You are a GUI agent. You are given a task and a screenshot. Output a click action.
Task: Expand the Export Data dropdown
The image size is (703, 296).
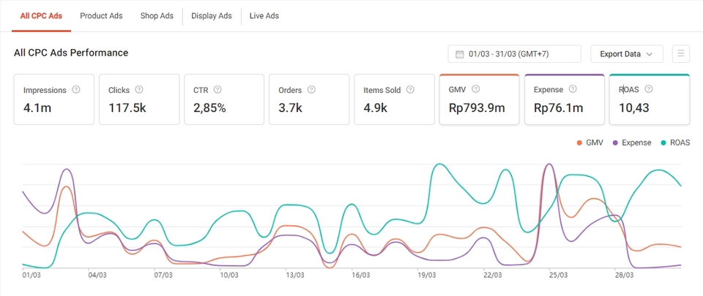click(x=626, y=54)
